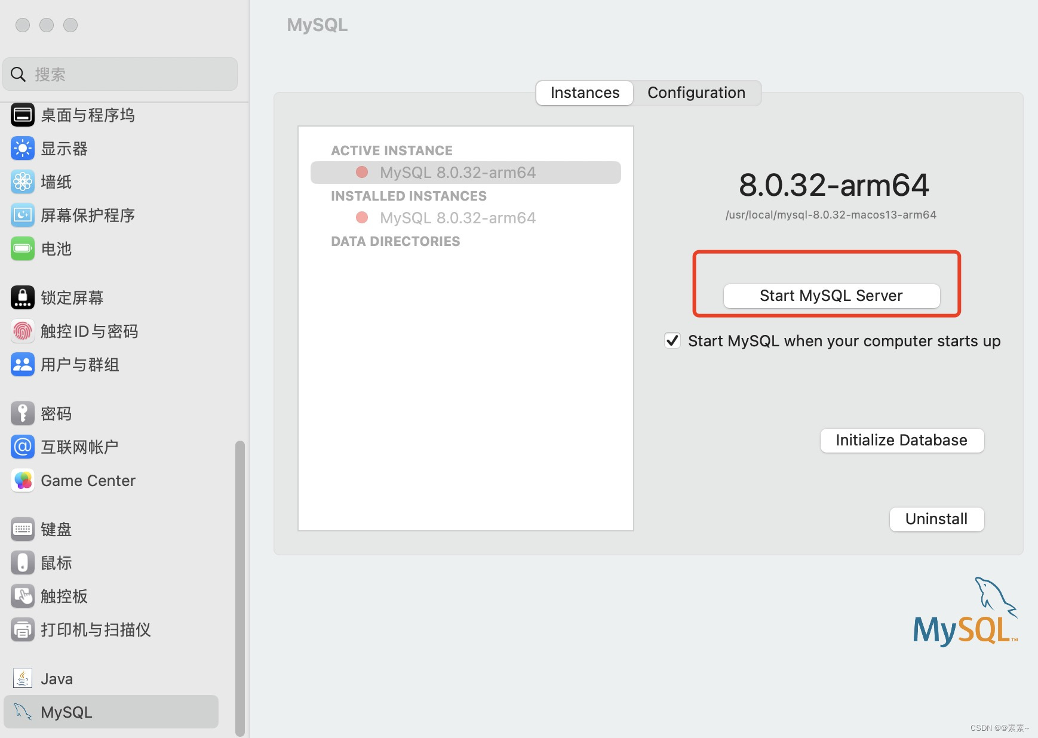Select the Java preference pane icon
This screenshot has height=738, width=1038.
(x=23, y=679)
